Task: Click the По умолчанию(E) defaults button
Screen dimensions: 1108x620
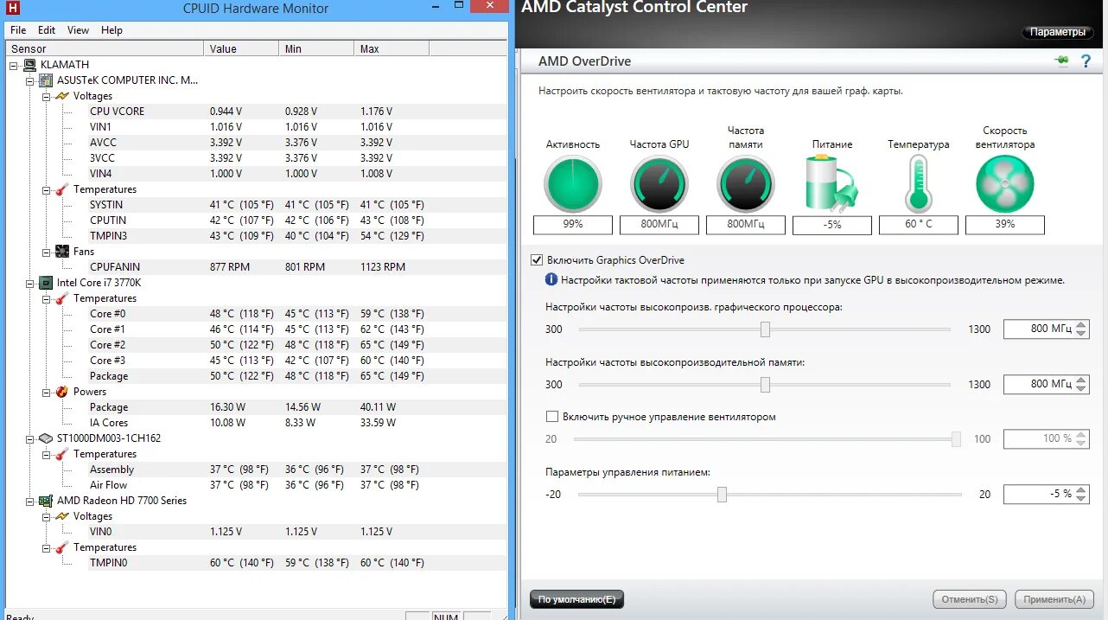Action: 576,599
